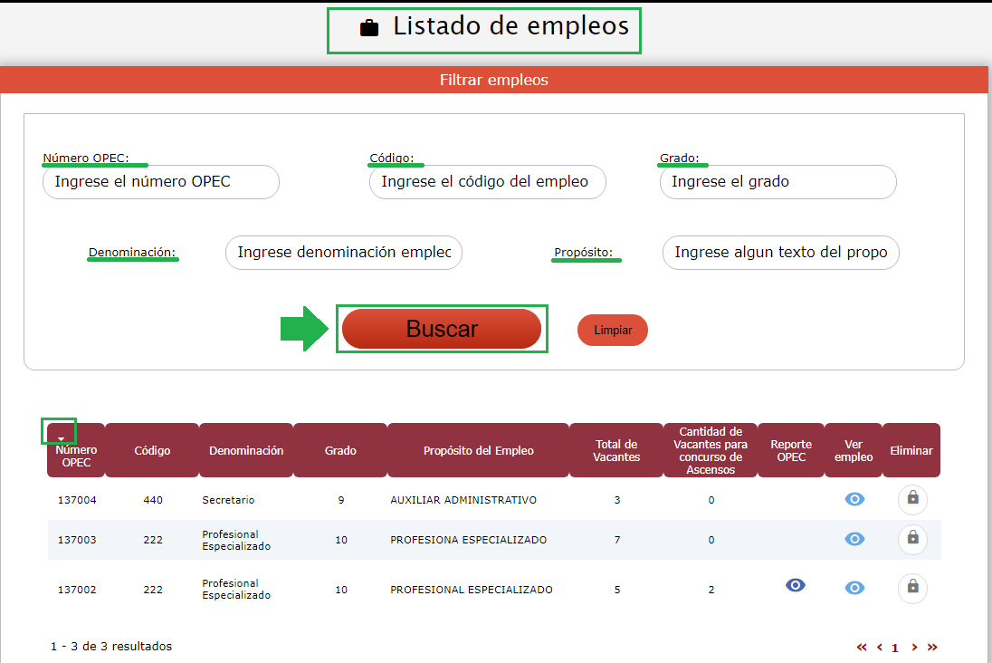Click the Número OPEC input field
Viewport: 992px width, 663px height.
(x=160, y=182)
